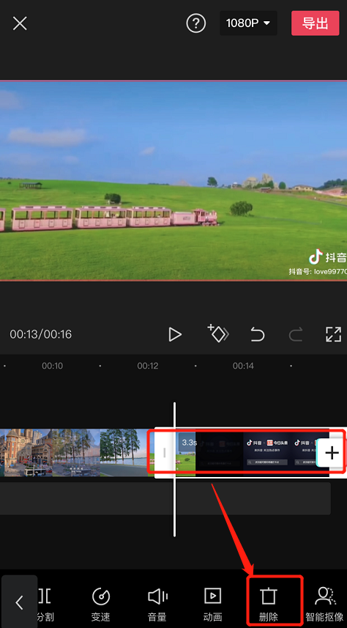
Task: Open the 智能抠像 smart cutout tool
Action: tap(325, 605)
